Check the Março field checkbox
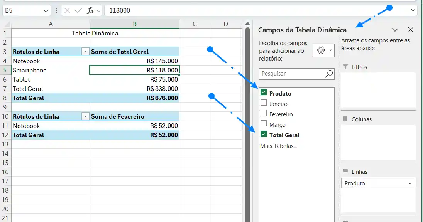This screenshot has width=423, height=222. (263, 124)
